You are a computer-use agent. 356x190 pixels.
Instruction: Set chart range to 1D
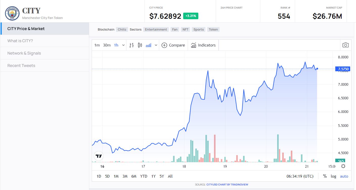tap(99, 176)
